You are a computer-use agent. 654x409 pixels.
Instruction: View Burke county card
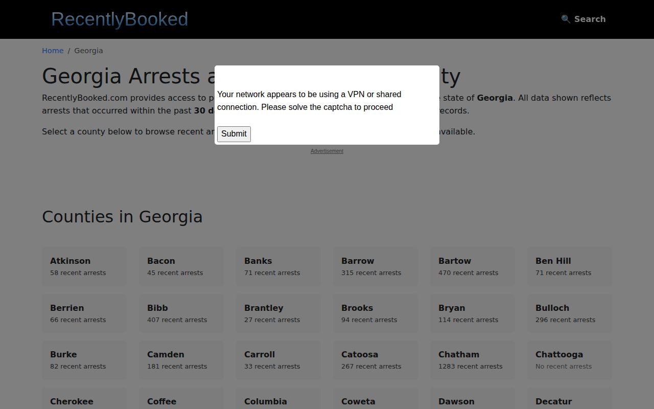pos(84,360)
